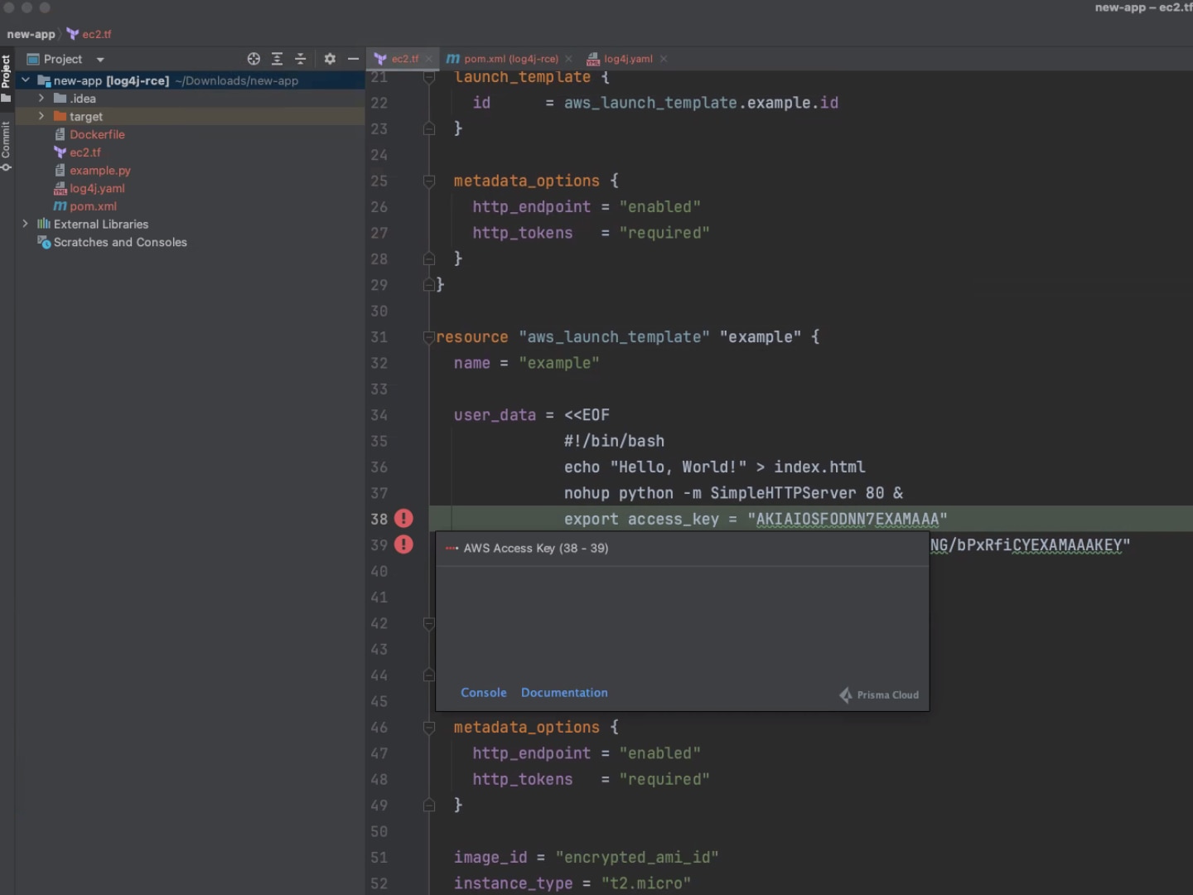Toggle fold marker at line 31 resource

pyautogui.click(x=429, y=337)
